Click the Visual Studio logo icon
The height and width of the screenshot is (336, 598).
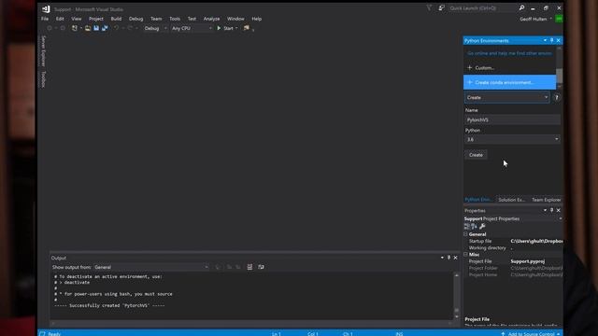click(46, 9)
